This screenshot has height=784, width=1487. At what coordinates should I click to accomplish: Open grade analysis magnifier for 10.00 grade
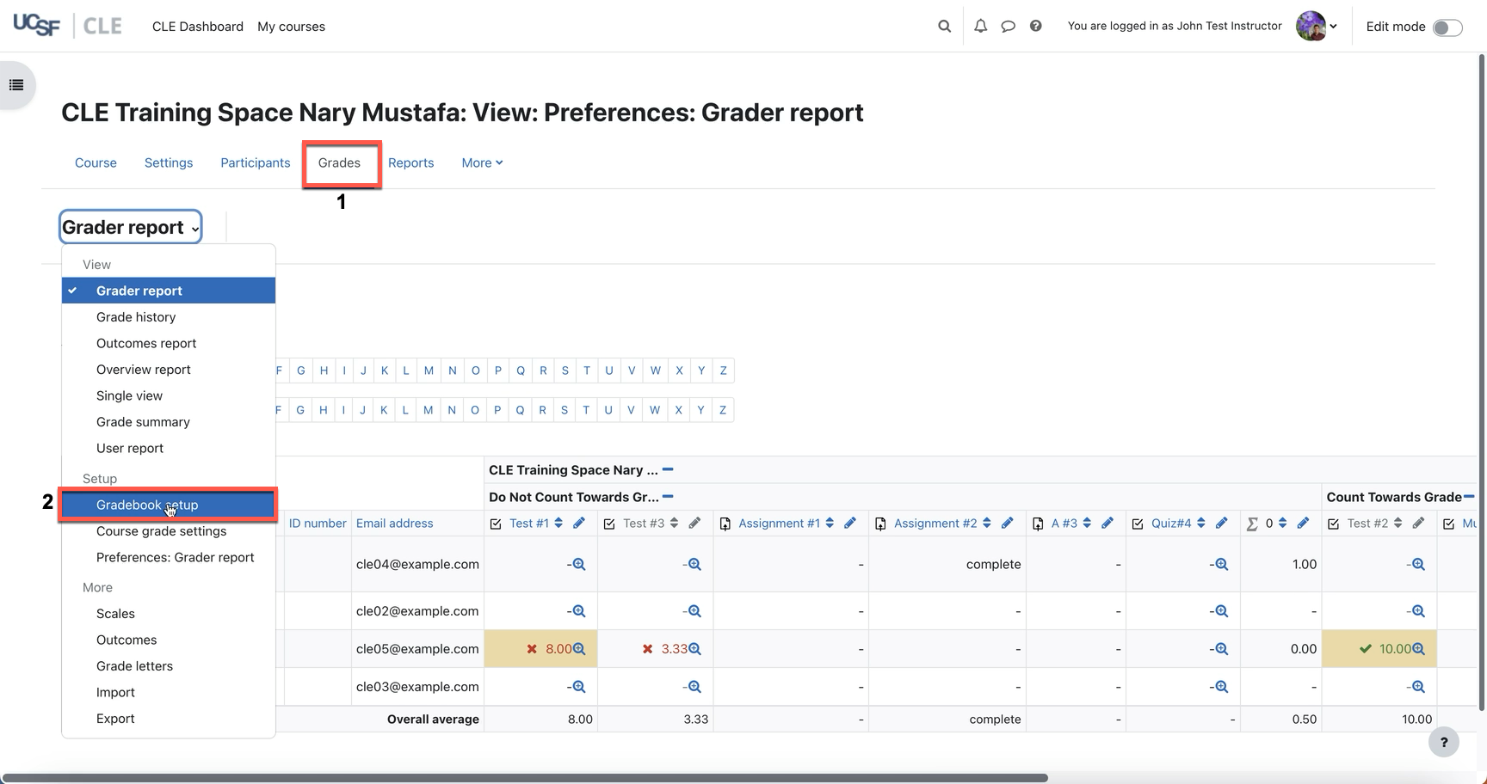click(1418, 649)
